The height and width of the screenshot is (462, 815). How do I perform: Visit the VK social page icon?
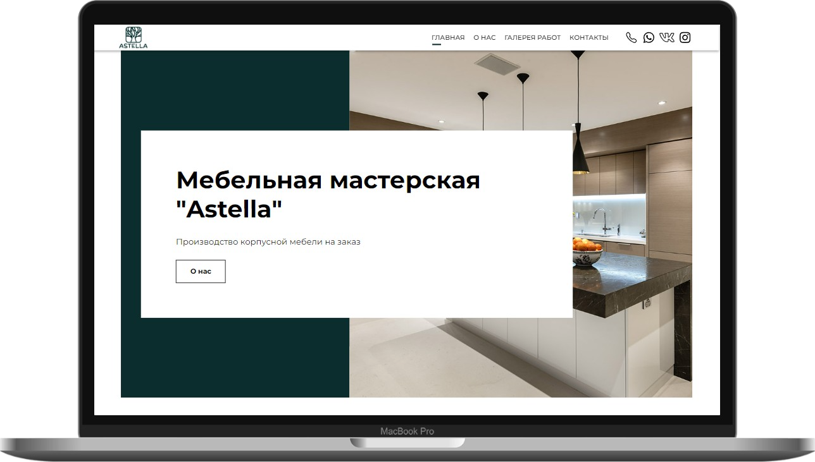tap(667, 37)
